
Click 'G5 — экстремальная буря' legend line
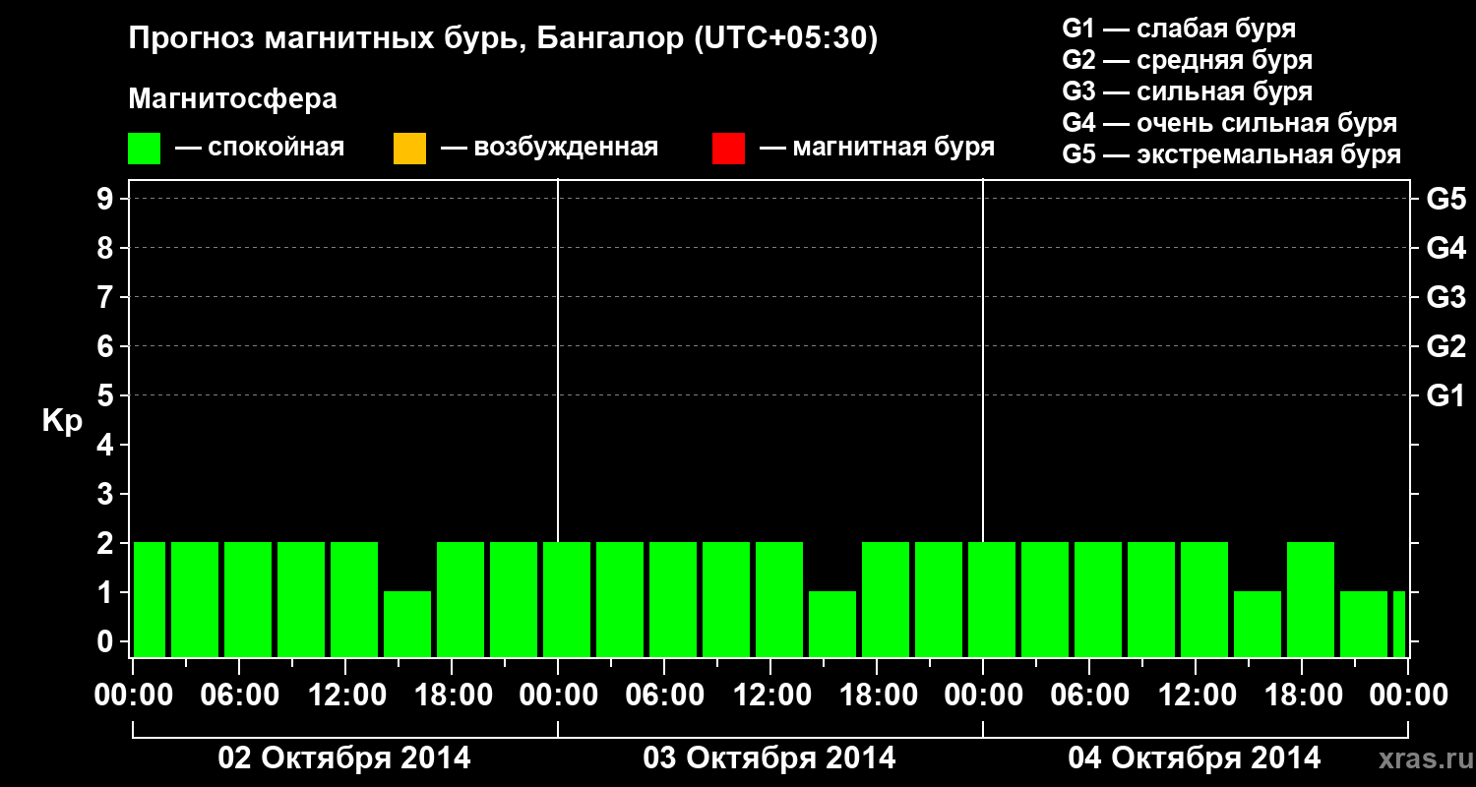tap(1232, 154)
